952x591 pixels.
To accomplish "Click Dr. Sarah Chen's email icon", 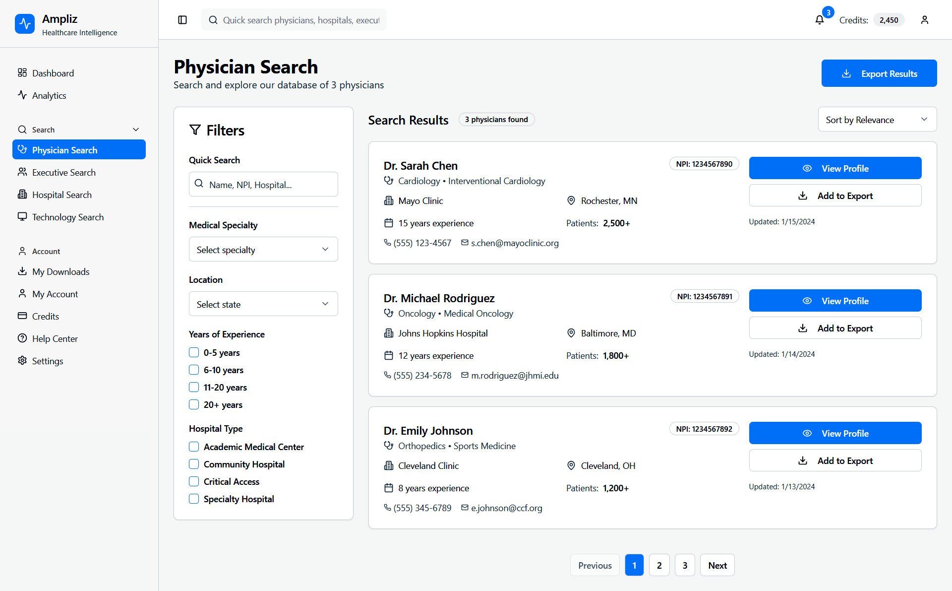I will tap(465, 243).
